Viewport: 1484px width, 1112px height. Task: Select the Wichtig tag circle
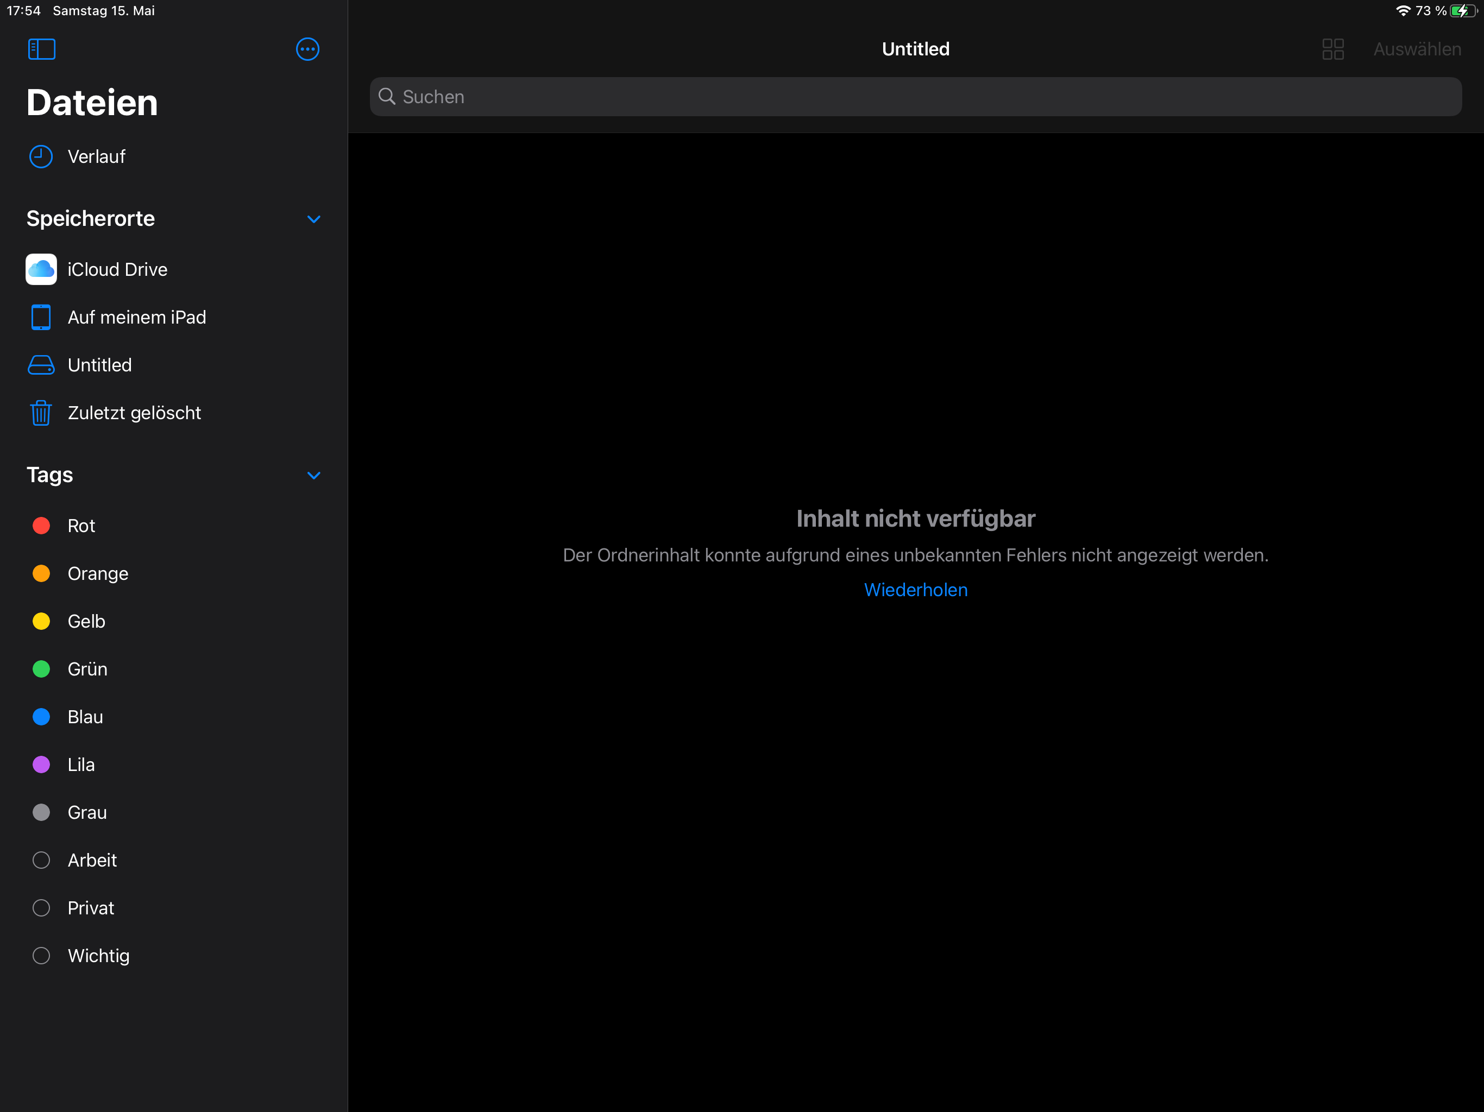[x=41, y=956]
